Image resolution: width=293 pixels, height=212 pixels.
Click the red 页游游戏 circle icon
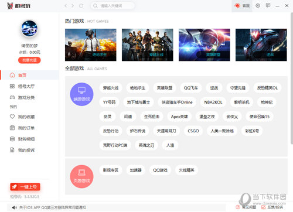pos(81,176)
